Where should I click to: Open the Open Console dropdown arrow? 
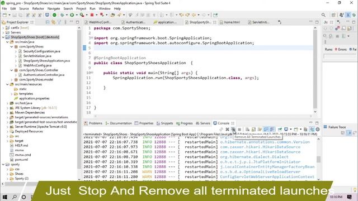300,130
